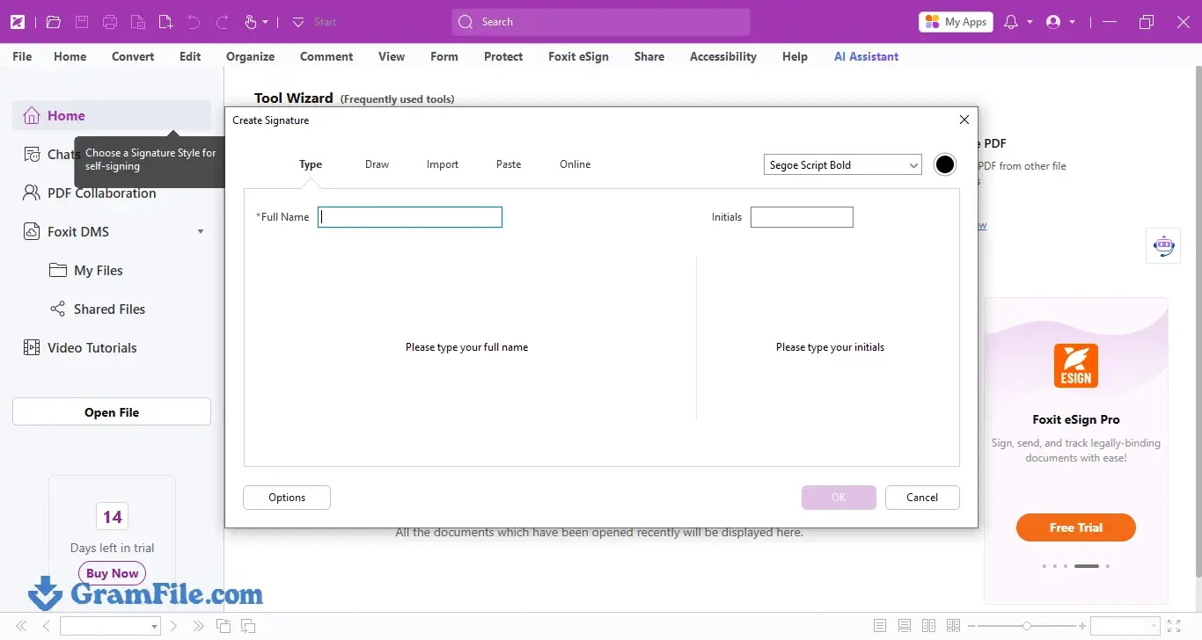The height and width of the screenshot is (640, 1202).
Task: Open the Hand tool dropdown arrow
Action: (266, 22)
